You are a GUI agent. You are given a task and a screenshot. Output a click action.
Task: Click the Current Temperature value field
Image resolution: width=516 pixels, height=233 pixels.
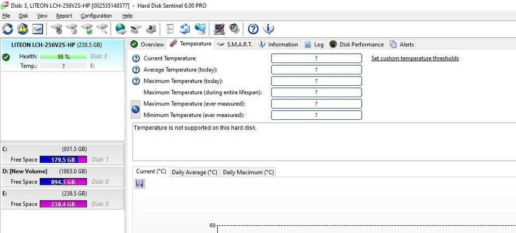point(316,58)
